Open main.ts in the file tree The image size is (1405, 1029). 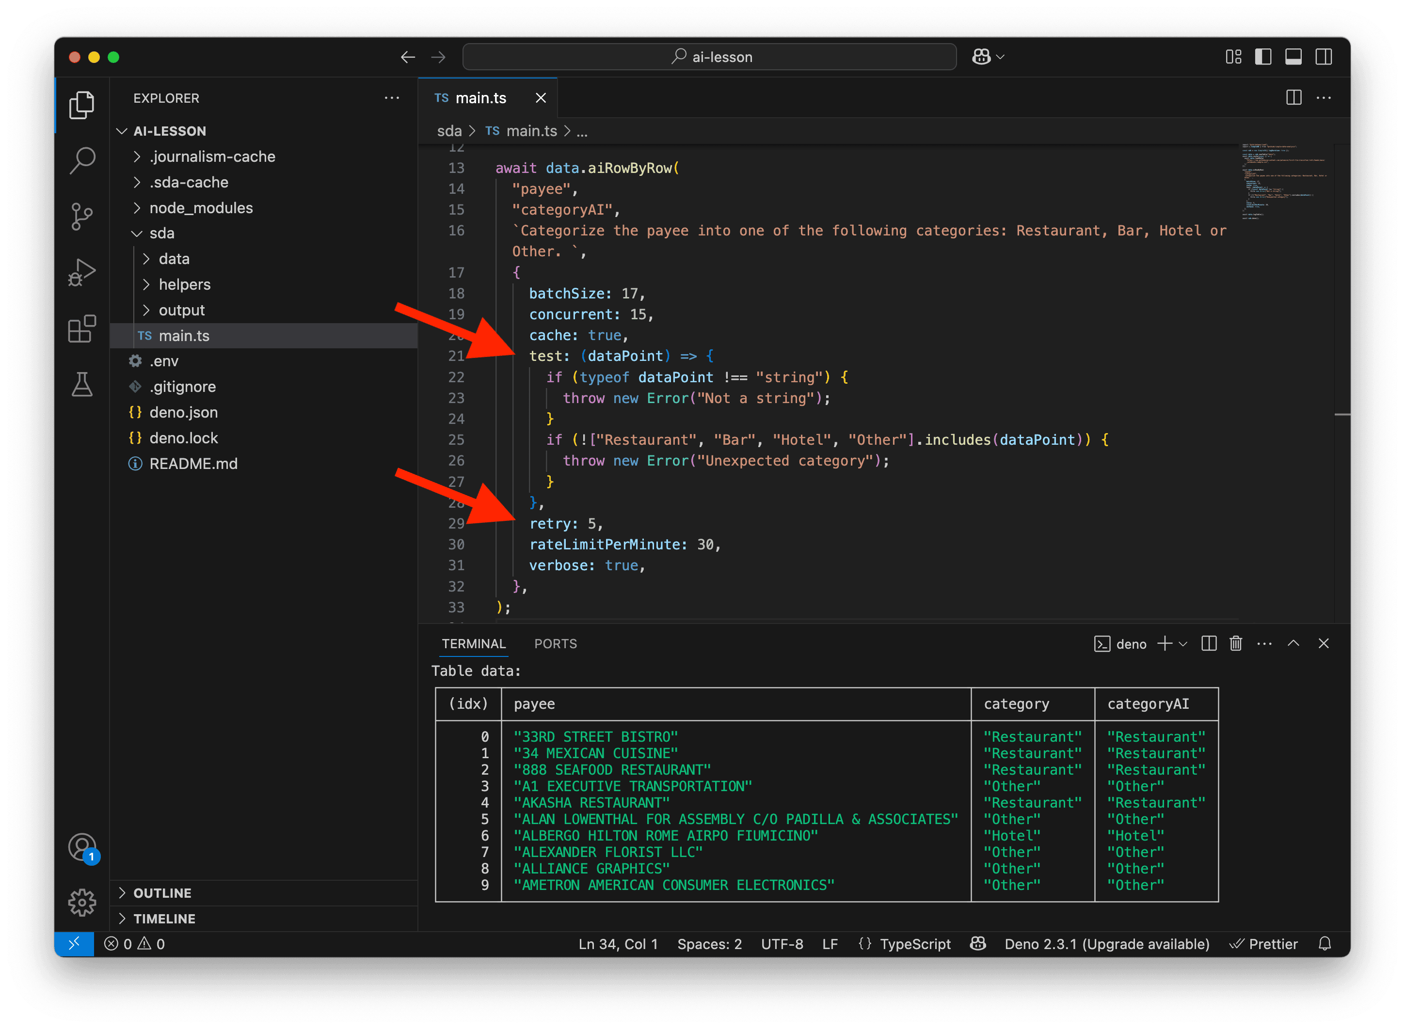[x=264, y=335]
